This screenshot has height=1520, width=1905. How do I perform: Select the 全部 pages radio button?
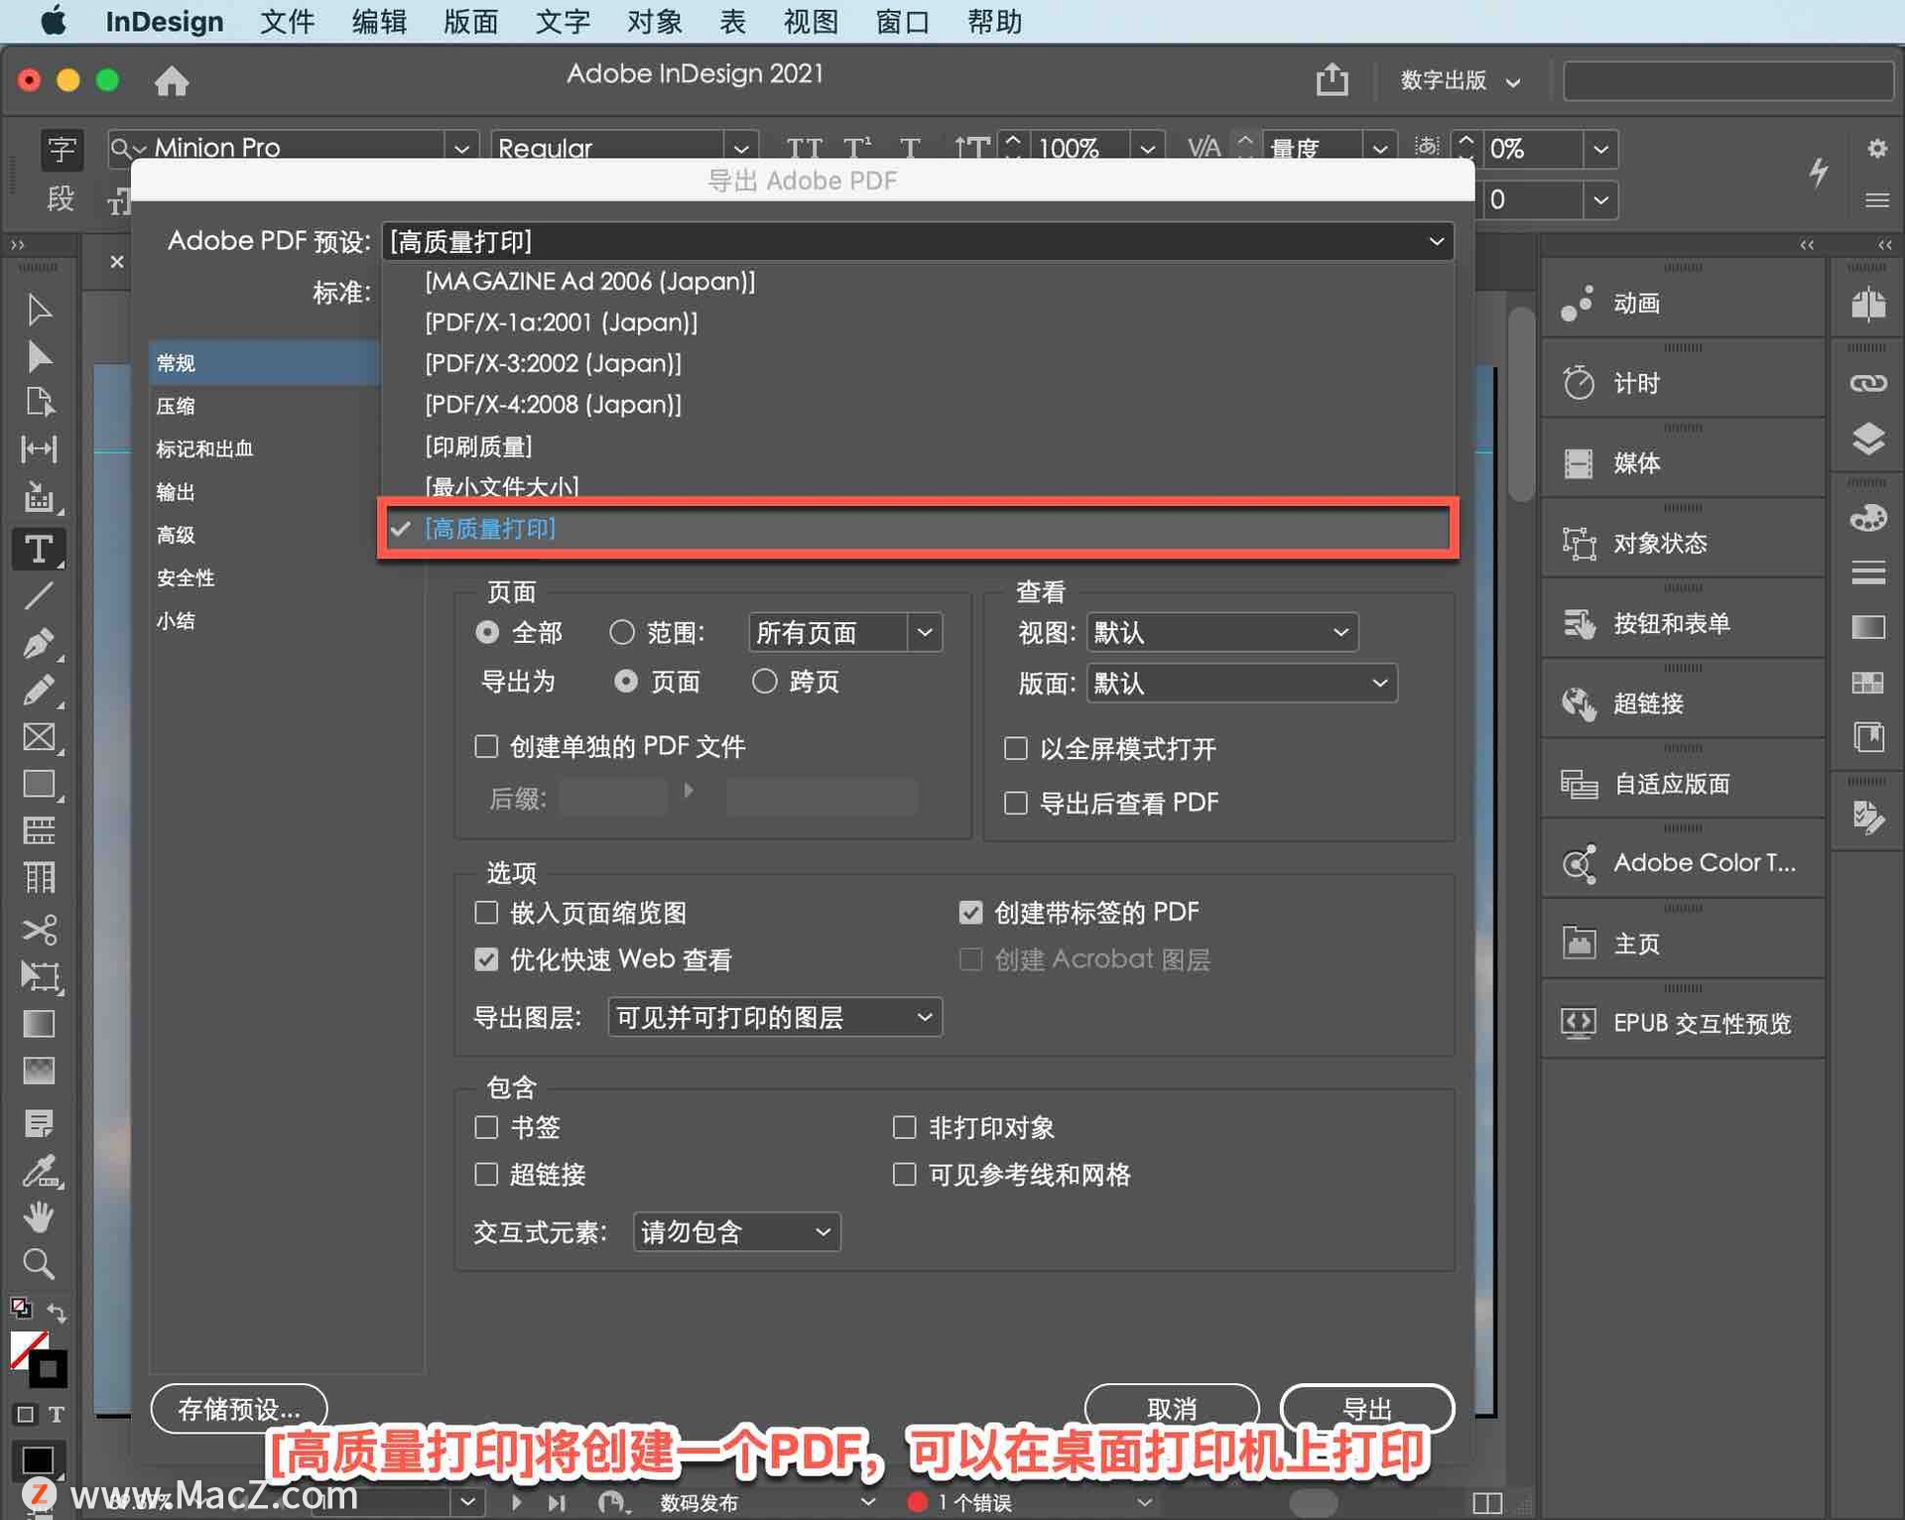pyautogui.click(x=487, y=632)
